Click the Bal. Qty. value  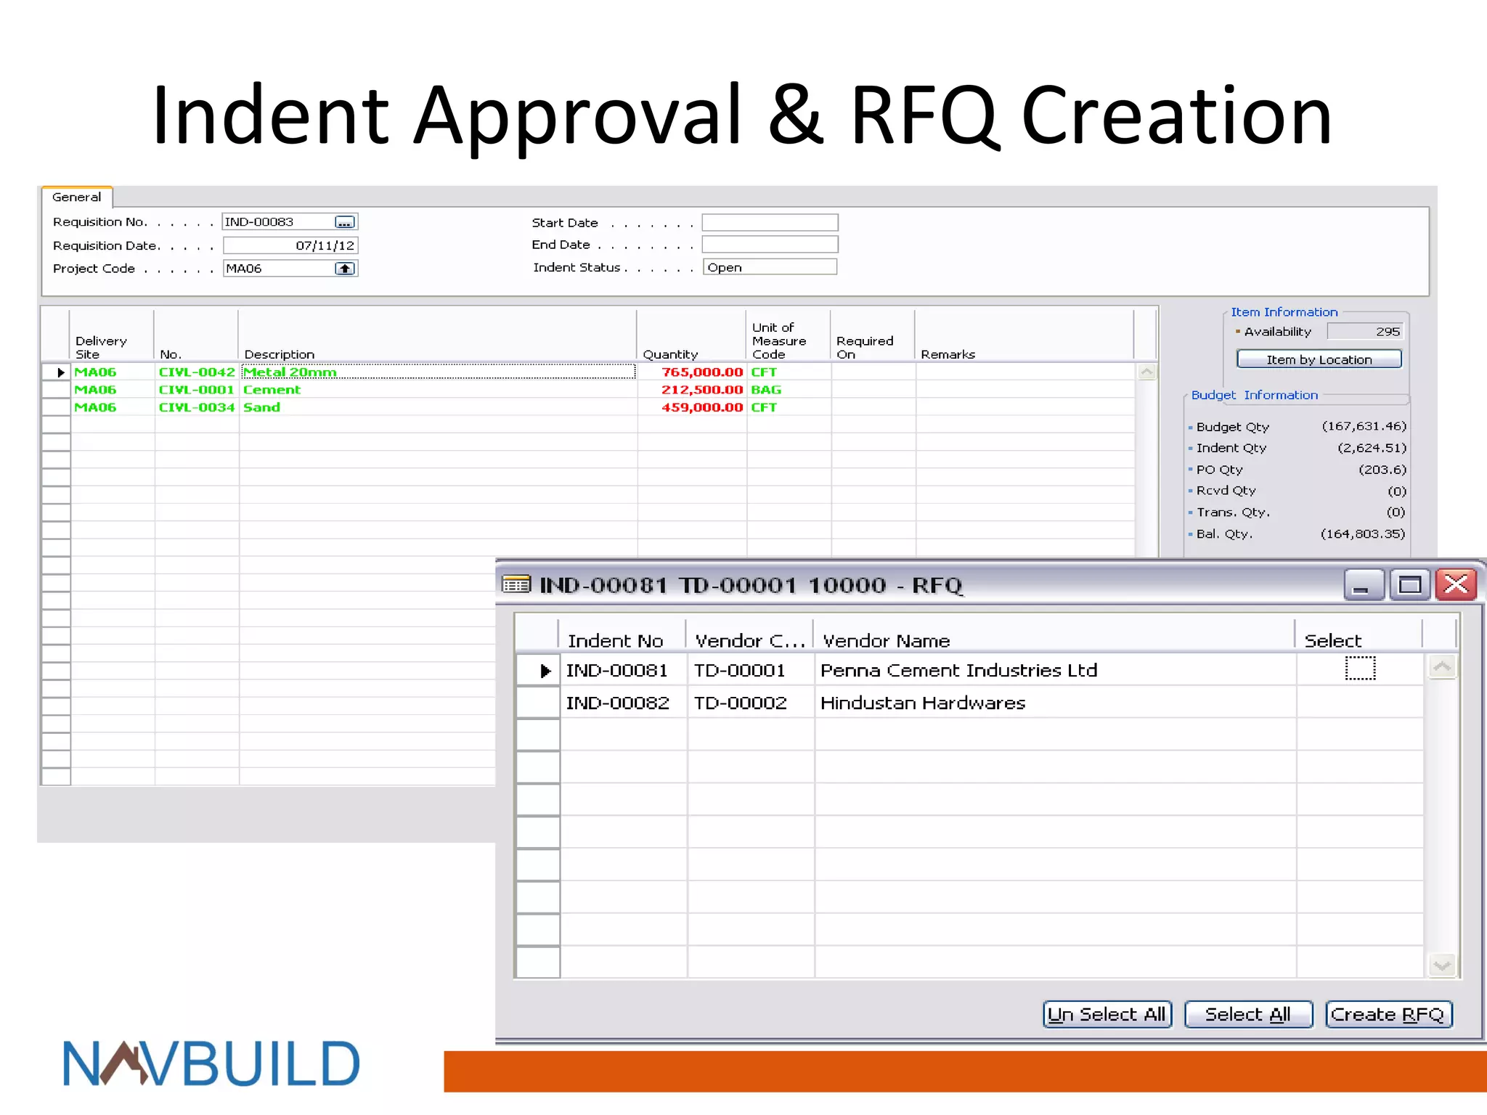(1363, 534)
